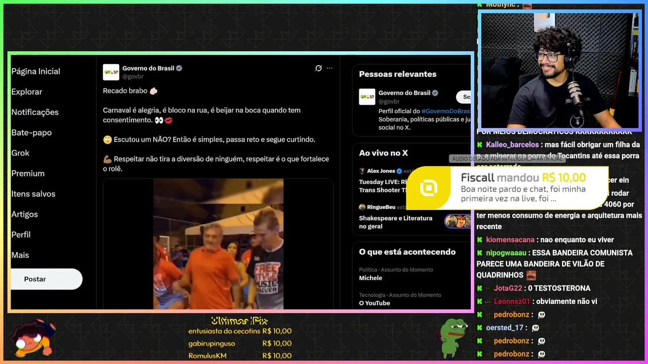Screen dimensions: 648x364
Task: Click Kalleo_barcelos username in chat
Action: coord(512,145)
